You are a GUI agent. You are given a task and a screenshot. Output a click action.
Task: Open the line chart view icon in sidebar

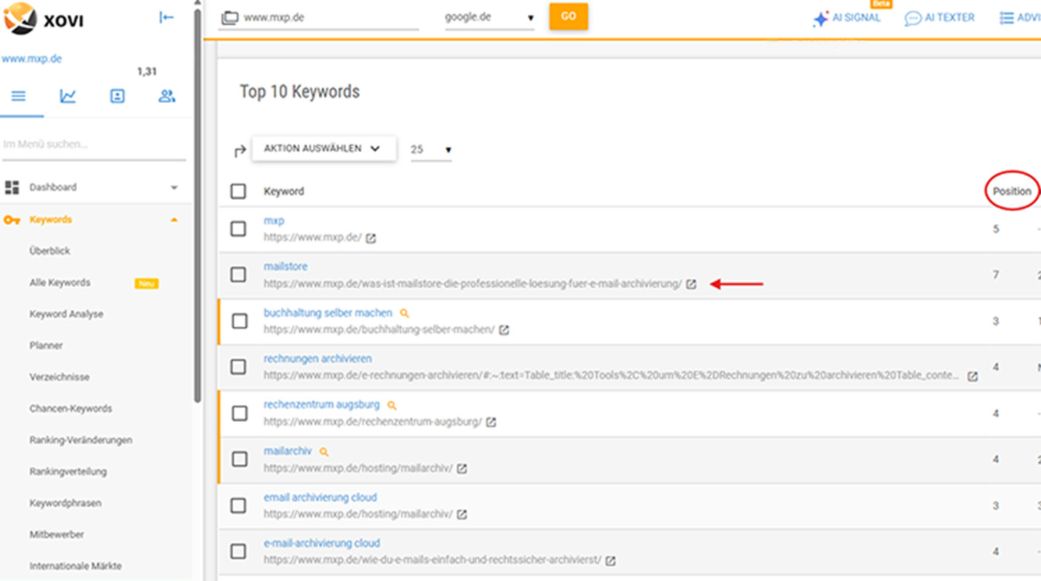68,96
